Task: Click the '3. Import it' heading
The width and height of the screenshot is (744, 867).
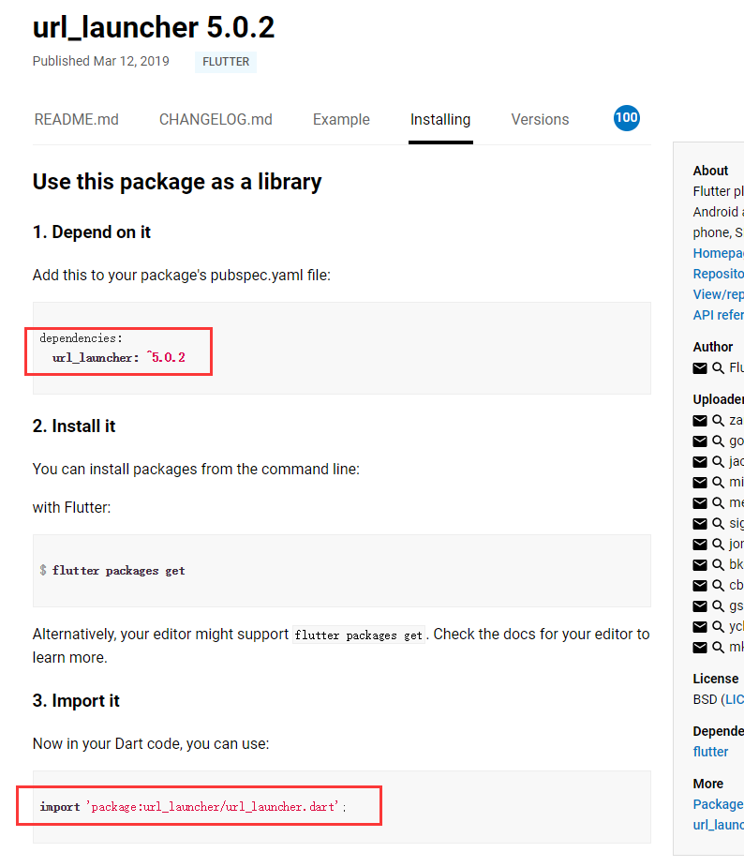Action: (x=76, y=701)
